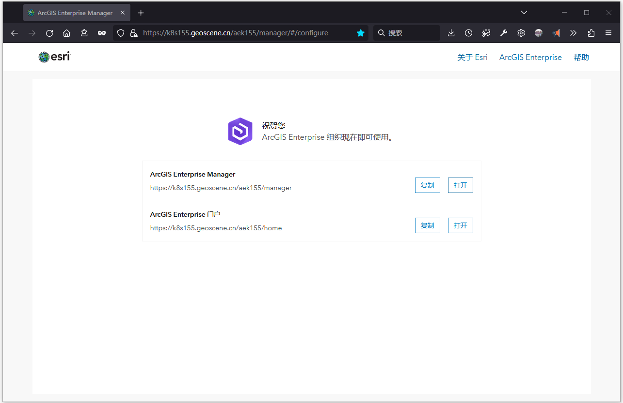Minimize the browser window

pyautogui.click(x=564, y=13)
